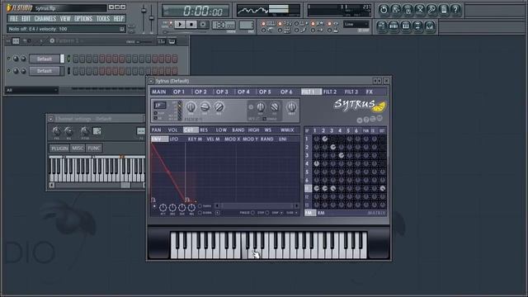The width and height of the screenshot is (528, 297).
Task: Open the piano roll toolbar icon
Action: [406, 26]
